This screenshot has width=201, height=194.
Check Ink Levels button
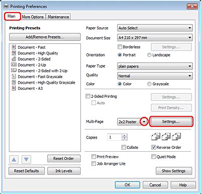pyautogui.click(x=64, y=171)
